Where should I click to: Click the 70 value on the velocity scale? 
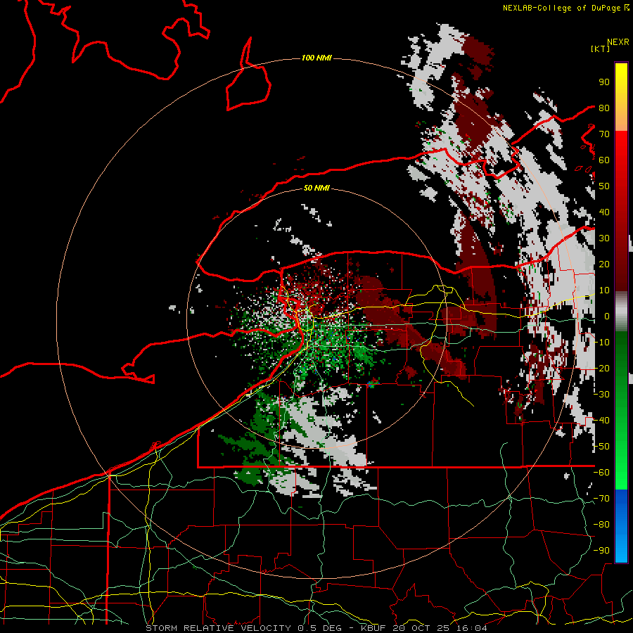point(604,134)
